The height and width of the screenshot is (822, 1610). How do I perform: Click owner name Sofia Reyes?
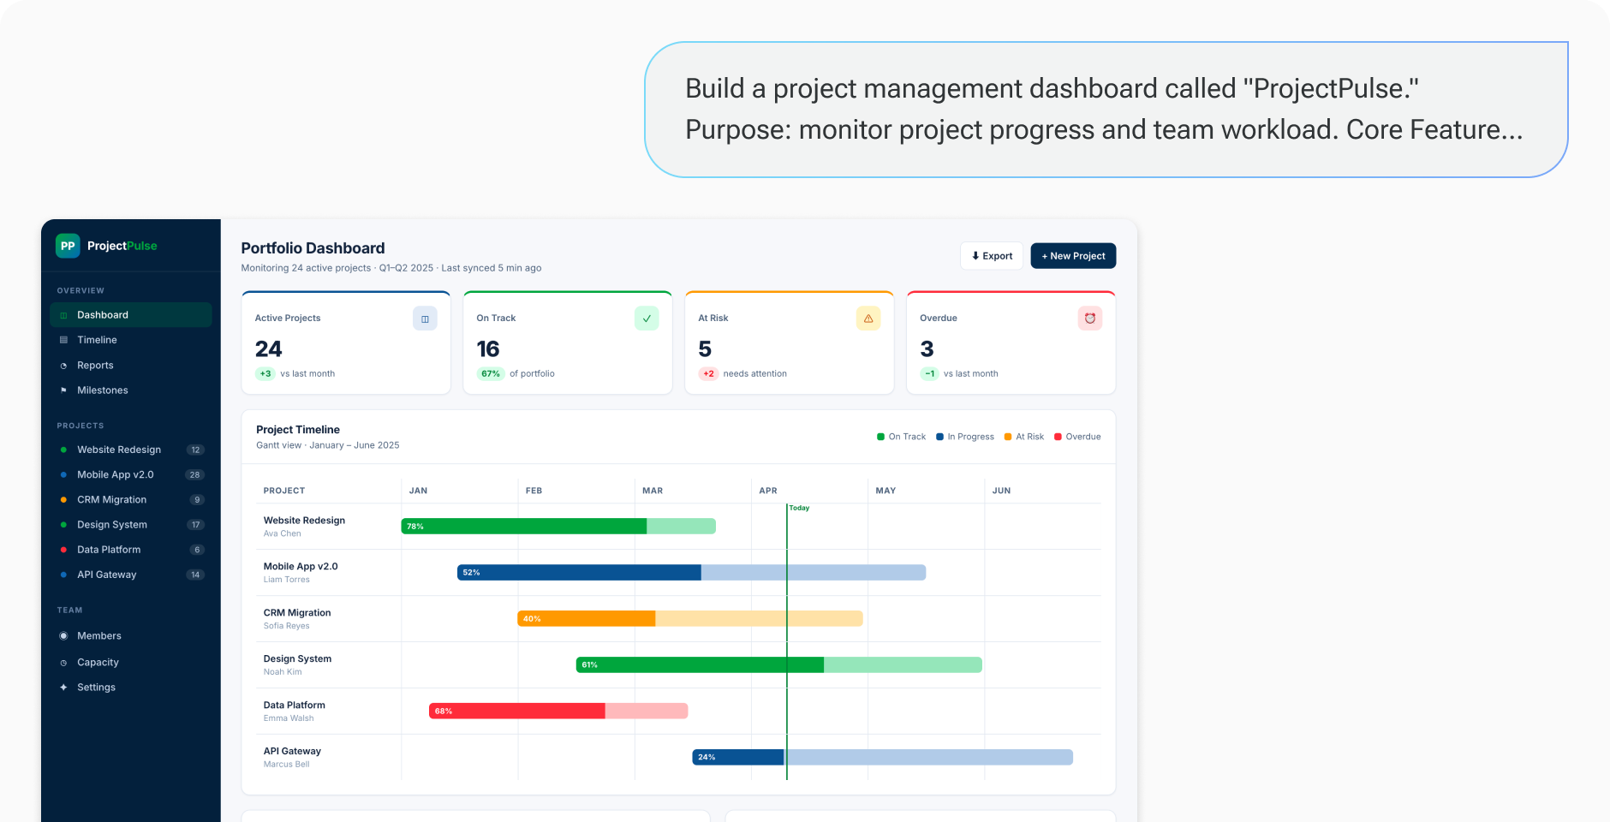[287, 626]
